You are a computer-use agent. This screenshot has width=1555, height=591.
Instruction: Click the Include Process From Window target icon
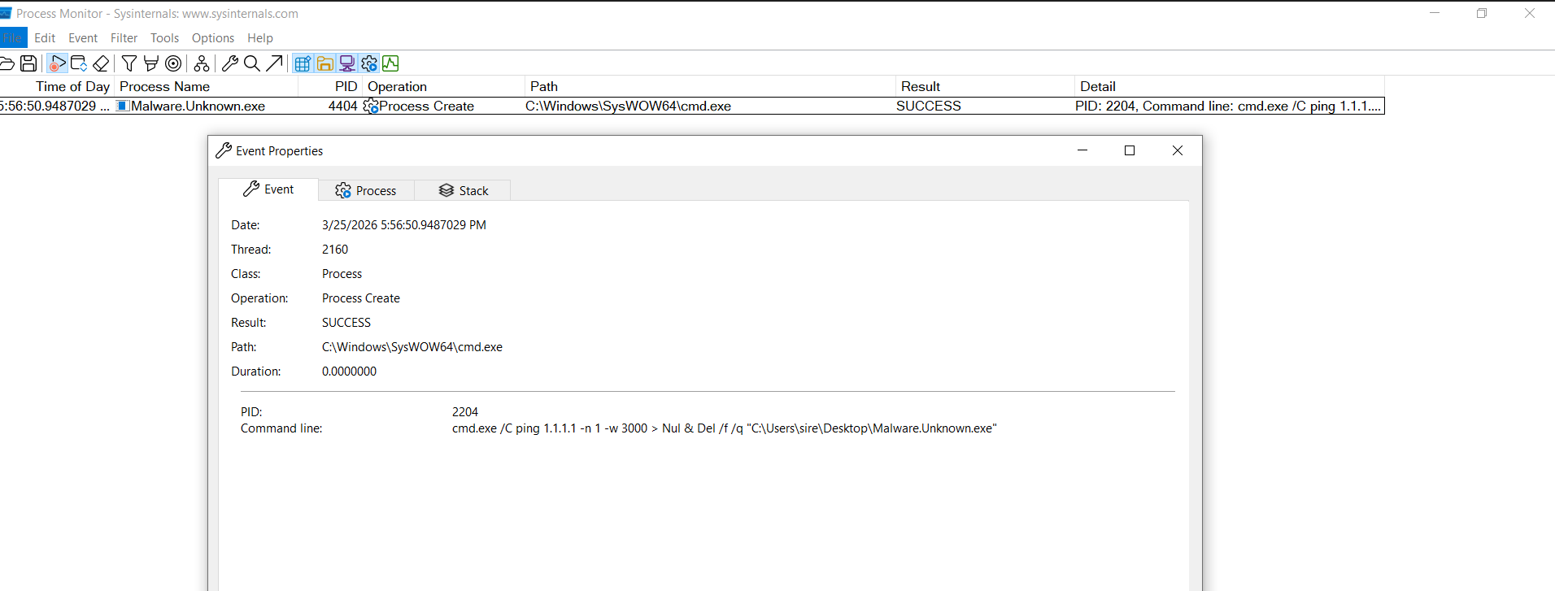pyautogui.click(x=173, y=63)
